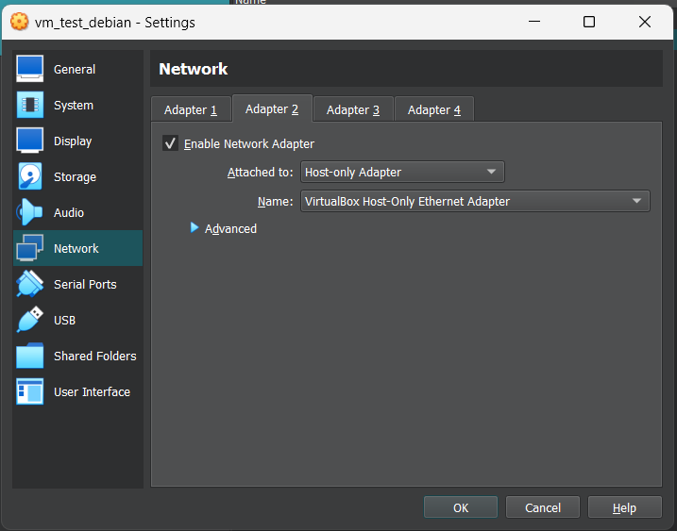677x531 pixels.
Task: Select the Serial Ports icon
Action: pos(30,284)
